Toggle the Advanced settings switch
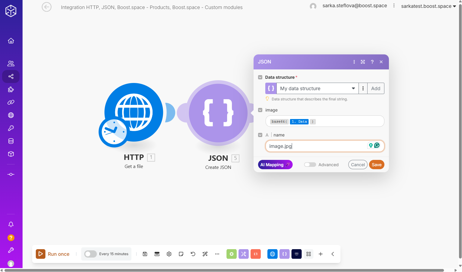This screenshot has width=462, height=272. click(310, 165)
